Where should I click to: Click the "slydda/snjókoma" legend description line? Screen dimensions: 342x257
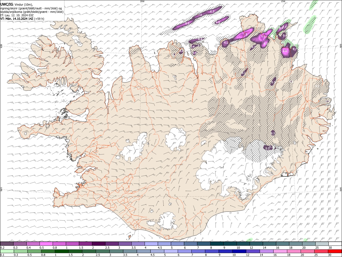(x=32, y=12)
